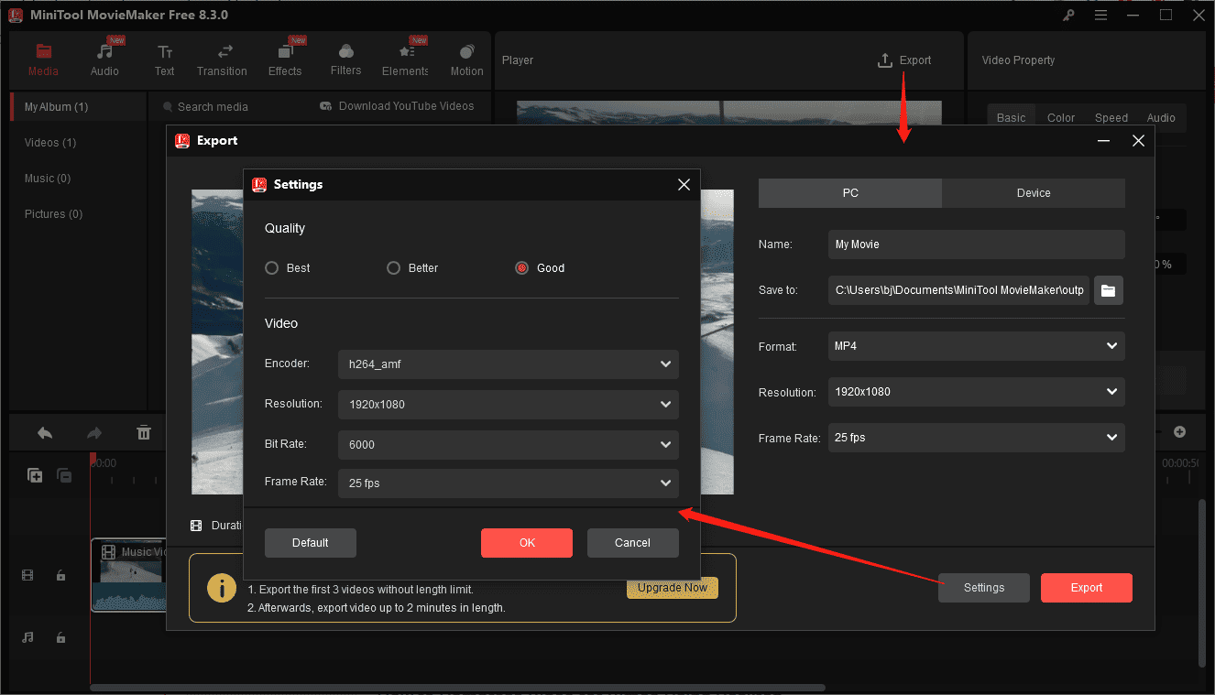Click the Default button in Settings
Viewport: 1215px width, 695px height.
[311, 543]
